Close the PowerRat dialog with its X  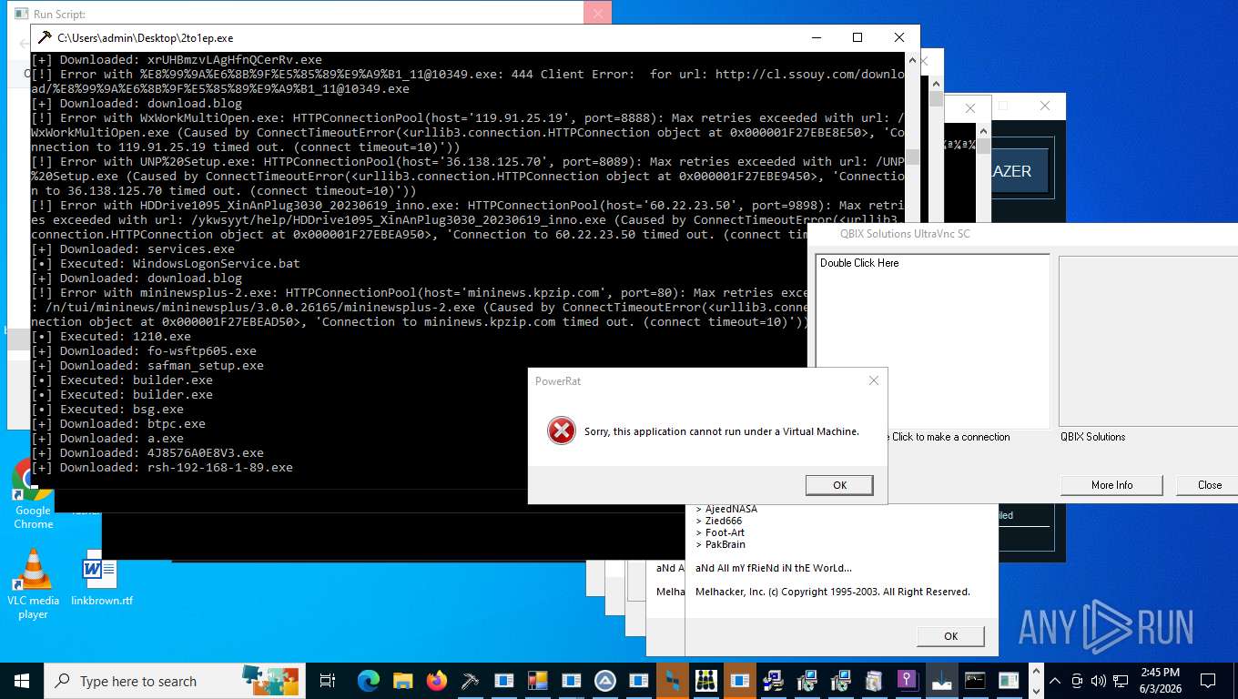(x=873, y=380)
